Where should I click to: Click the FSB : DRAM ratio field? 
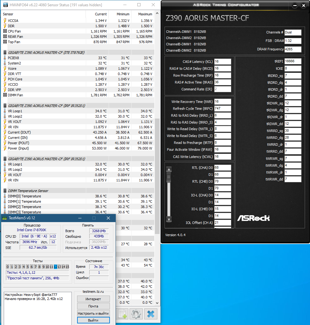click(293, 41)
